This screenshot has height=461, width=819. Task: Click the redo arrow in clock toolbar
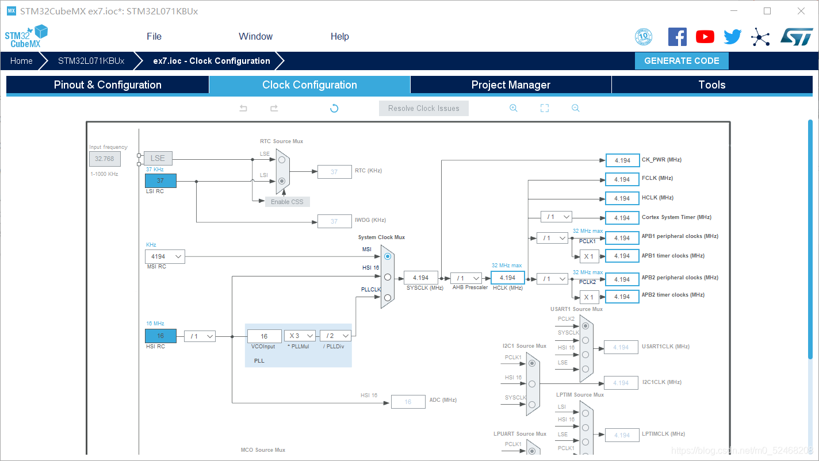[274, 108]
